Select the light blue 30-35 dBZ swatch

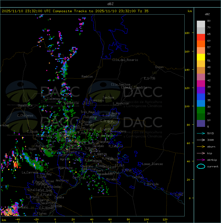click(201, 103)
